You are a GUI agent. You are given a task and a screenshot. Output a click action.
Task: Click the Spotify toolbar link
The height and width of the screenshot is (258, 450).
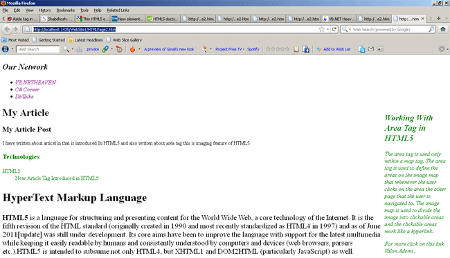tap(253, 49)
